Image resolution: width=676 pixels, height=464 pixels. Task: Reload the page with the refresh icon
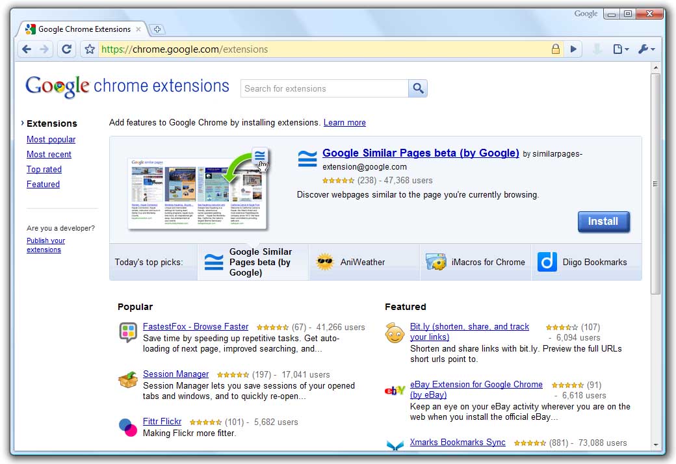click(x=66, y=49)
